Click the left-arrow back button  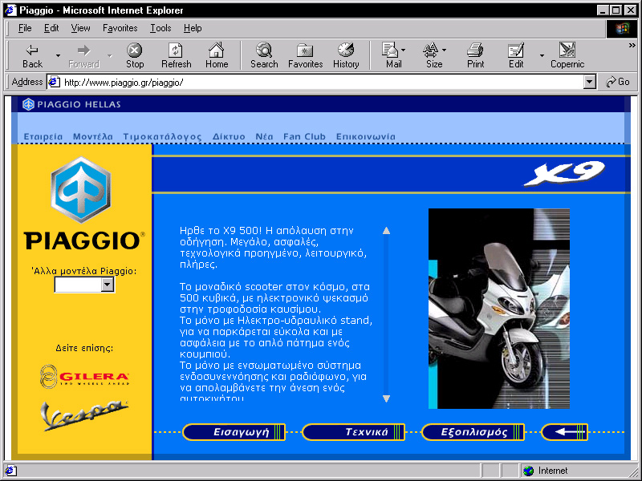coord(565,432)
